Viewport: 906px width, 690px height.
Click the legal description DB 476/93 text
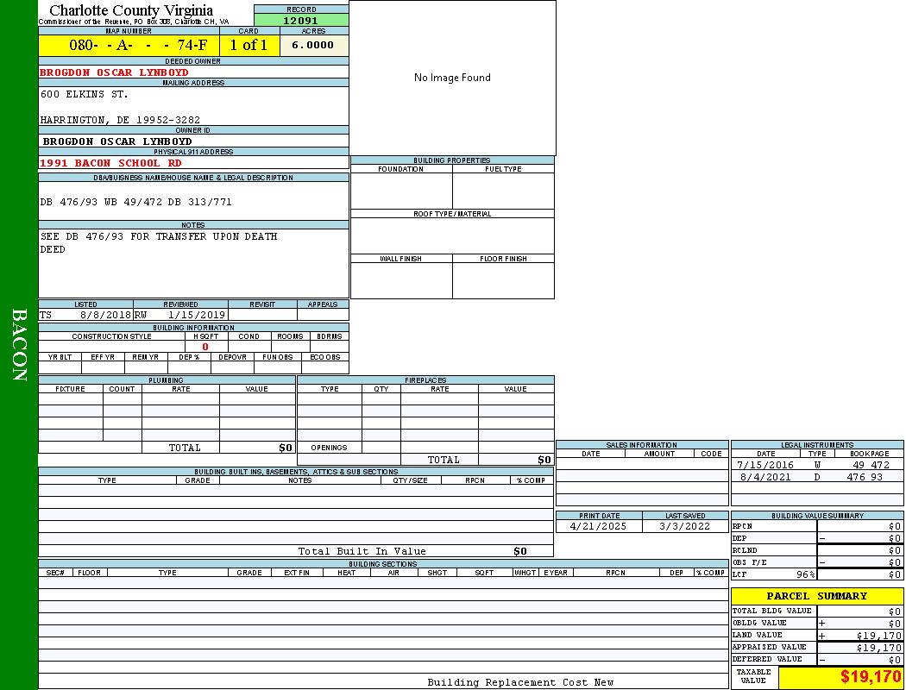[135, 202]
